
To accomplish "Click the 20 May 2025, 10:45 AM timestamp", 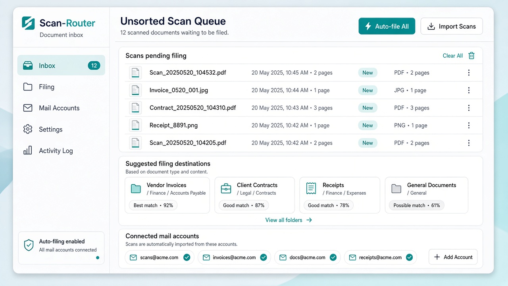I will 280,73.
